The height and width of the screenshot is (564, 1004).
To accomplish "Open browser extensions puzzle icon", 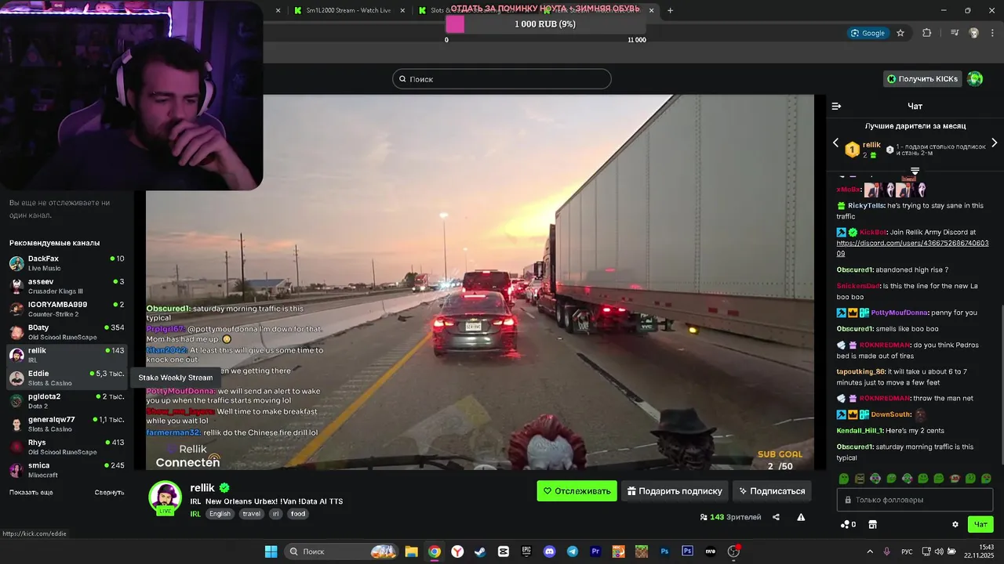I will (927, 33).
